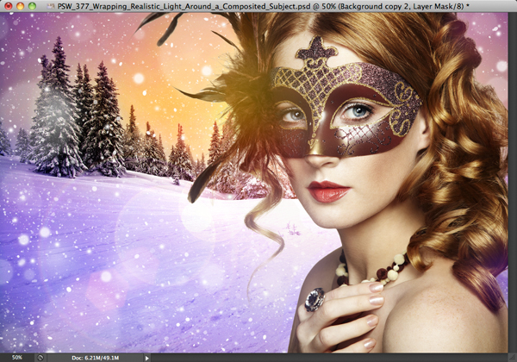Click the Doc: 6.21M/49.1M status readout

point(96,358)
